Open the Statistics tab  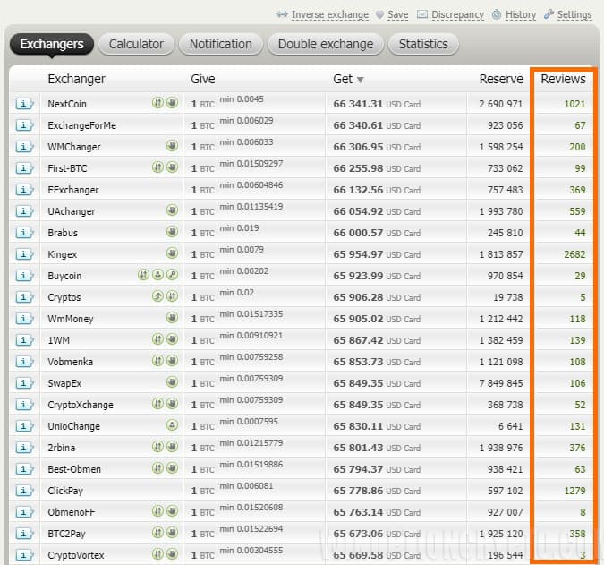click(423, 44)
